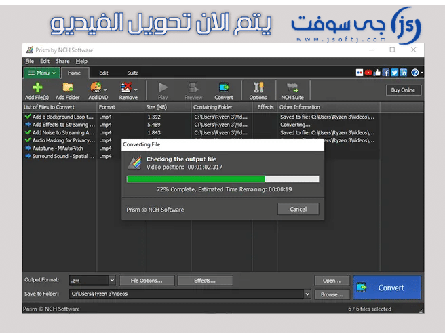
Task: Open the Options tools icon
Action: point(258,87)
